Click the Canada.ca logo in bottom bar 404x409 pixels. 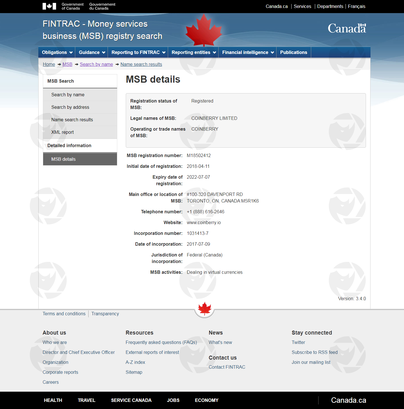tap(348, 400)
